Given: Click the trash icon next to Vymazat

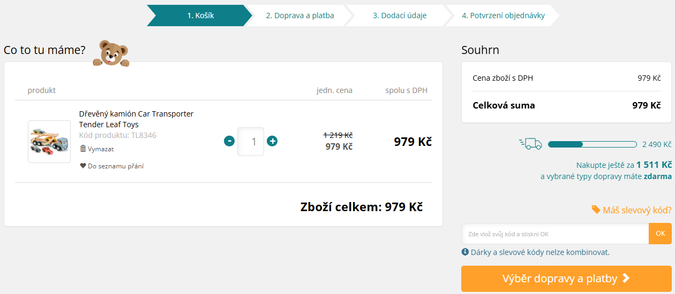Looking at the screenshot, I should click(x=83, y=149).
